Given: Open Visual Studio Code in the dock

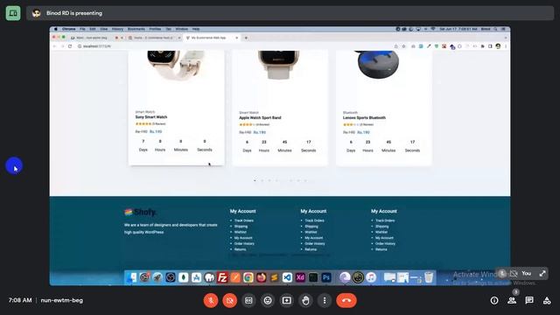Looking at the screenshot, I should 287,277.
